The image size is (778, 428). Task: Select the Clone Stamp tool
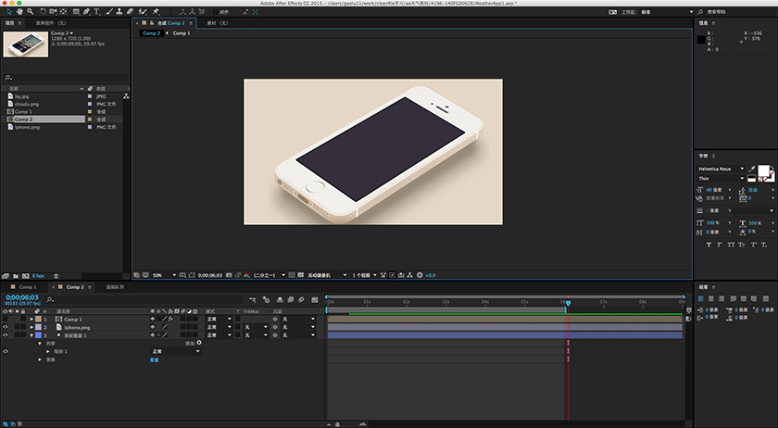(119, 11)
